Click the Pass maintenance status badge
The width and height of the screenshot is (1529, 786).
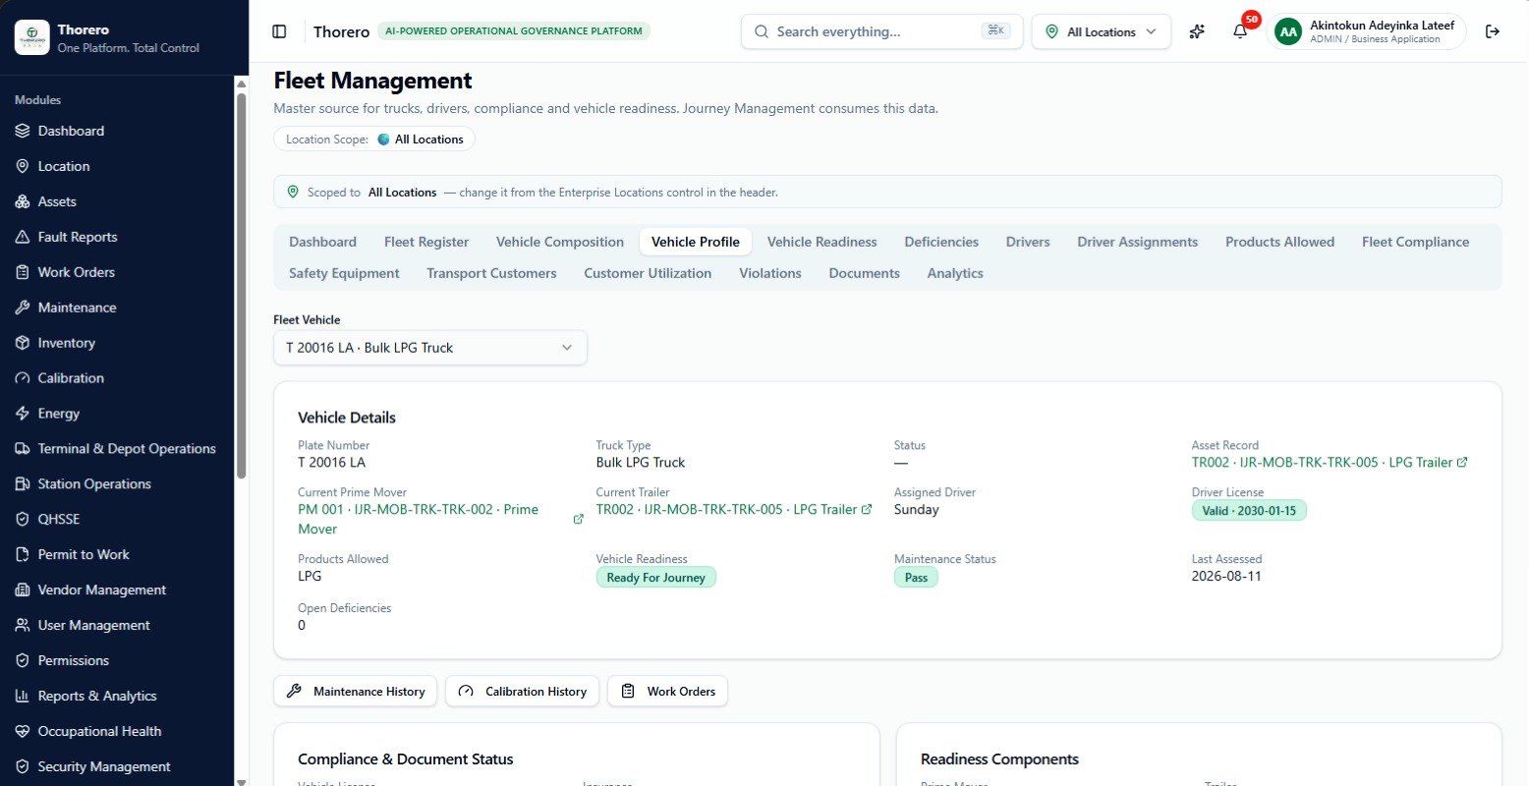916,578
